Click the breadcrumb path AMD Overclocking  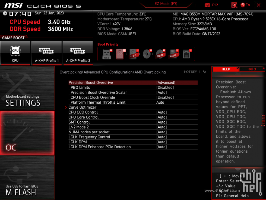[x=150, y=72]
